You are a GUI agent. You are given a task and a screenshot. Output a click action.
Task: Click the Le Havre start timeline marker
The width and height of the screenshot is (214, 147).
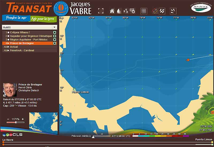point(3,142)
